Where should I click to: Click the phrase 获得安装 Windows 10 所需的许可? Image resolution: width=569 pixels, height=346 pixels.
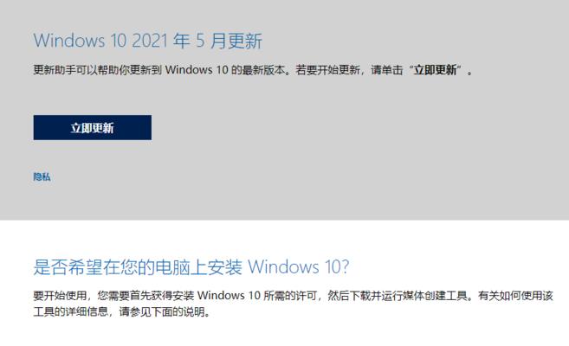231,296
